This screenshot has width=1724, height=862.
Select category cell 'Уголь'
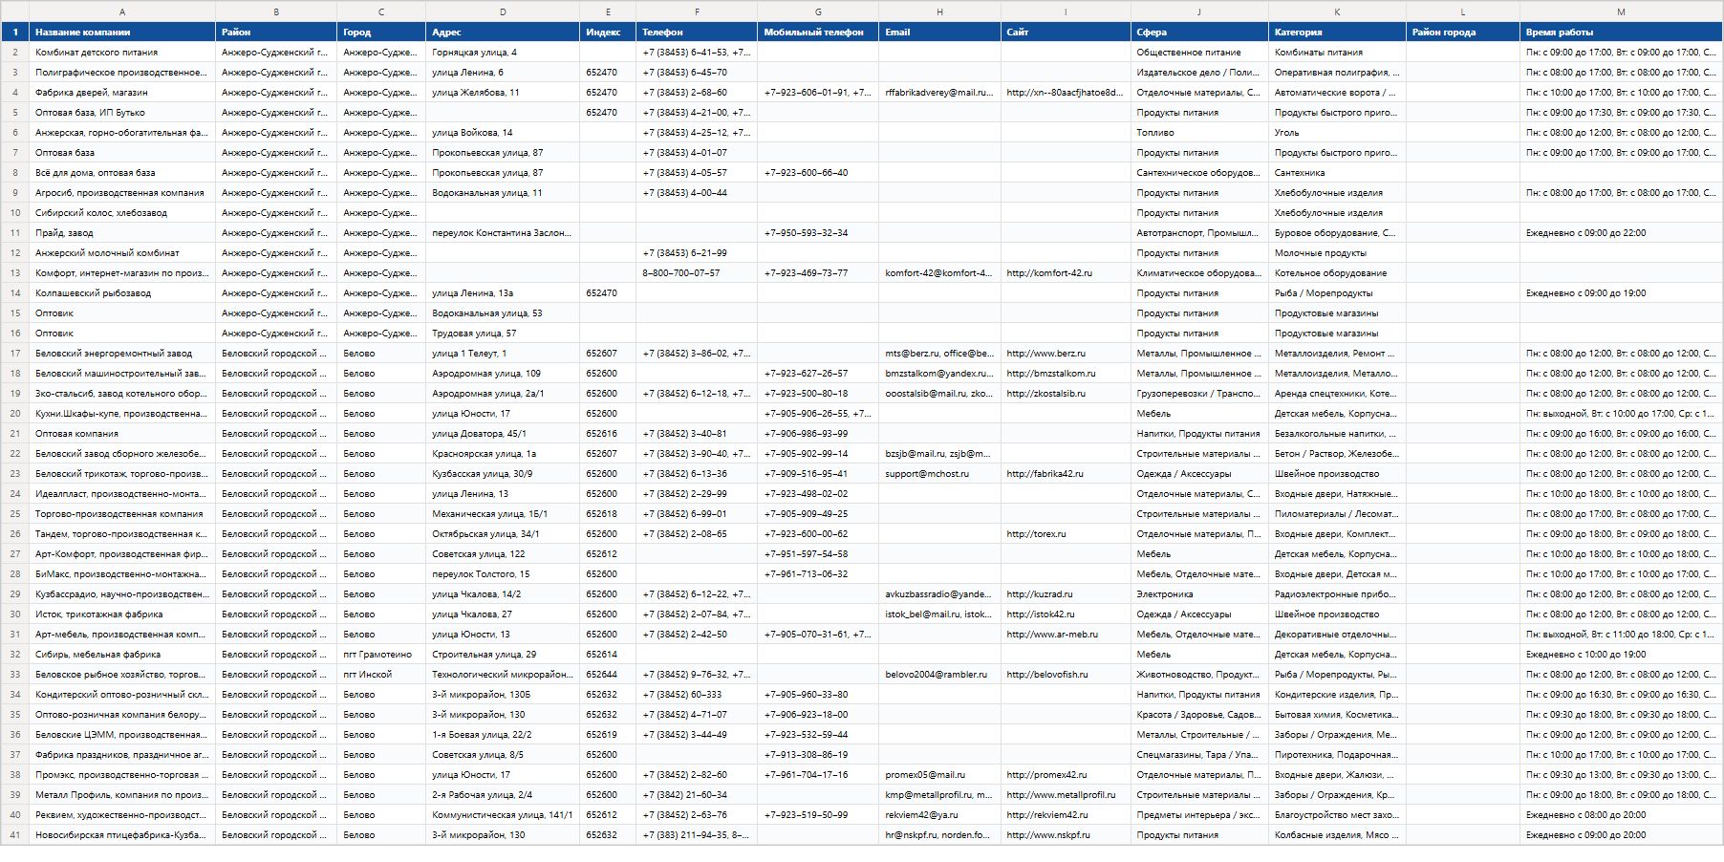click(1337, 133)
